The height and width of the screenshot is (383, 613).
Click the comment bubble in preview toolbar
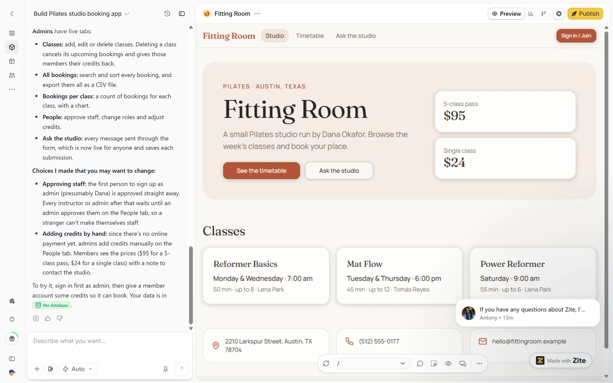420,363
